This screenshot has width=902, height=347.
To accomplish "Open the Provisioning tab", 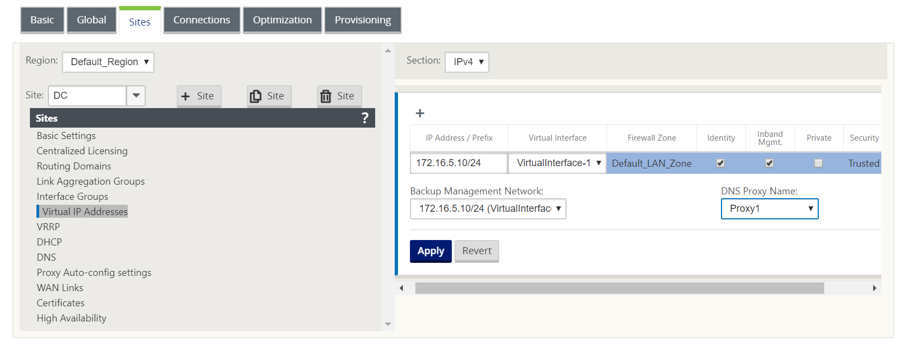I will (x=363, y=20).
